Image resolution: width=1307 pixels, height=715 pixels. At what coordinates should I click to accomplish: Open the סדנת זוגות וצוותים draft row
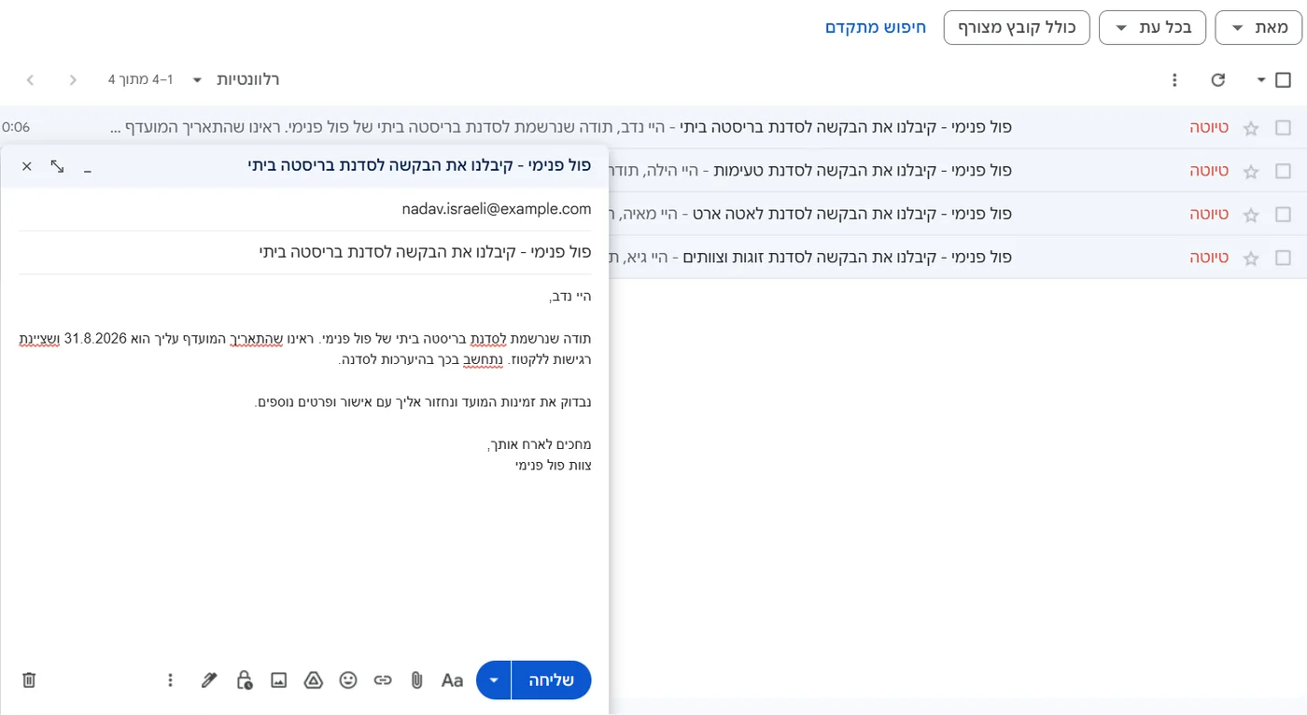tap(957, 258)
